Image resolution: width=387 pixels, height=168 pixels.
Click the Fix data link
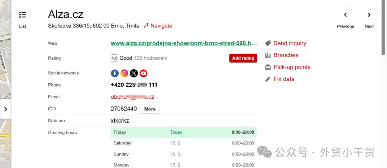pos(284,79)
